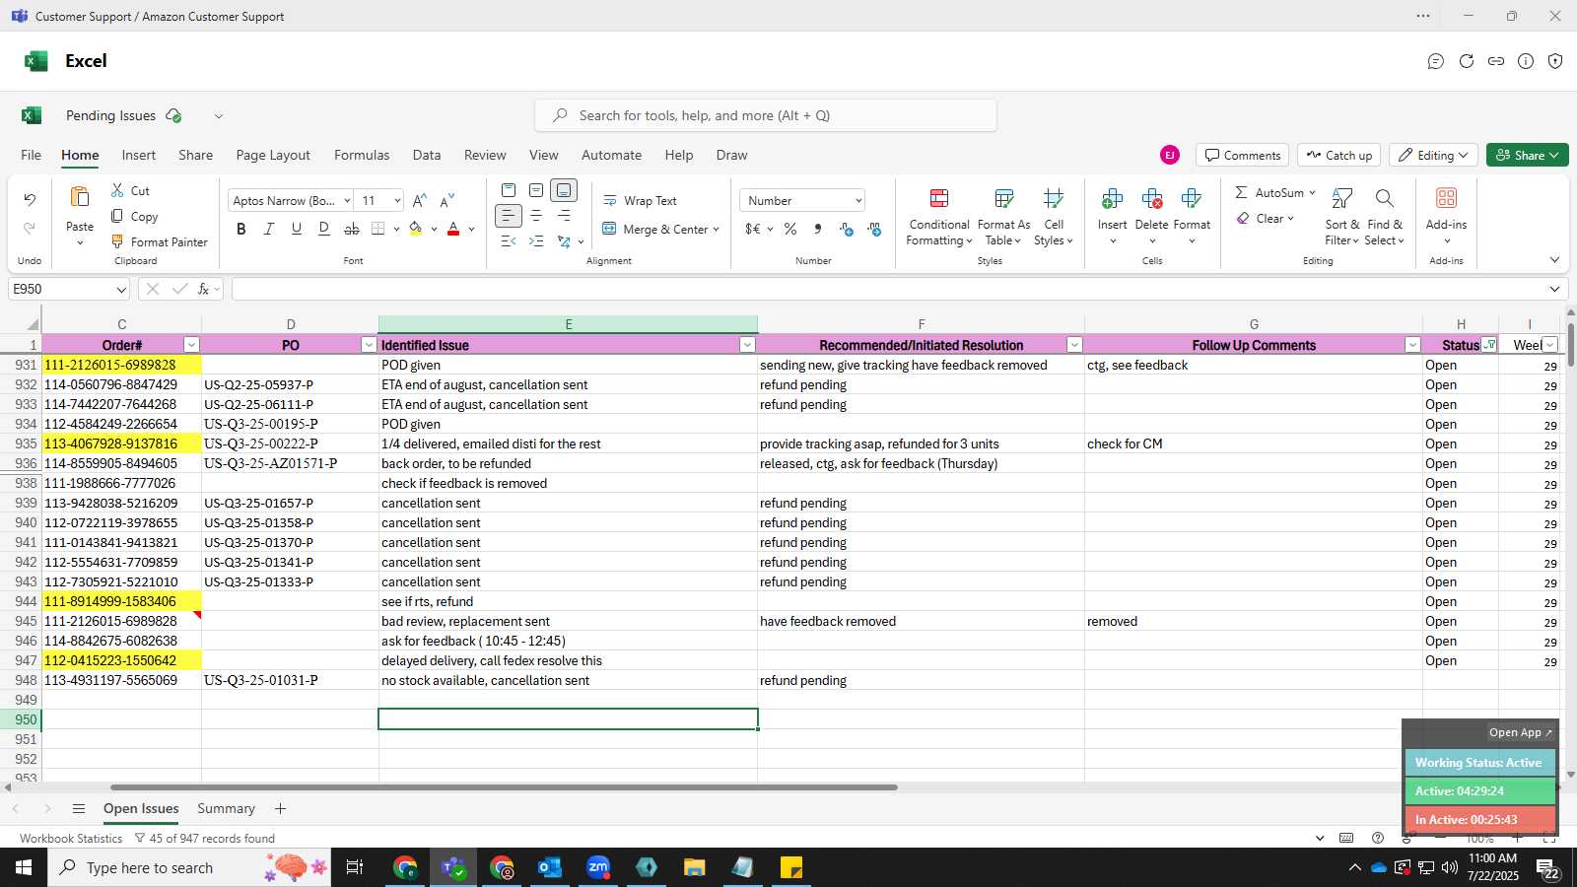This screenshot has height=887, width=1577.
Task: Switch to the Insert ribbon tab
Action: (x=139, y=155)
